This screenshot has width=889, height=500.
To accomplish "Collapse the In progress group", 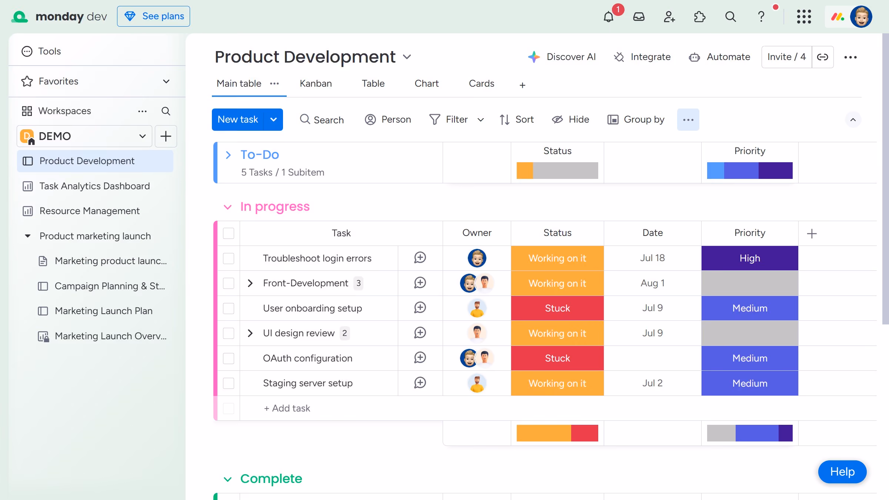I will (x=228, y=207).
